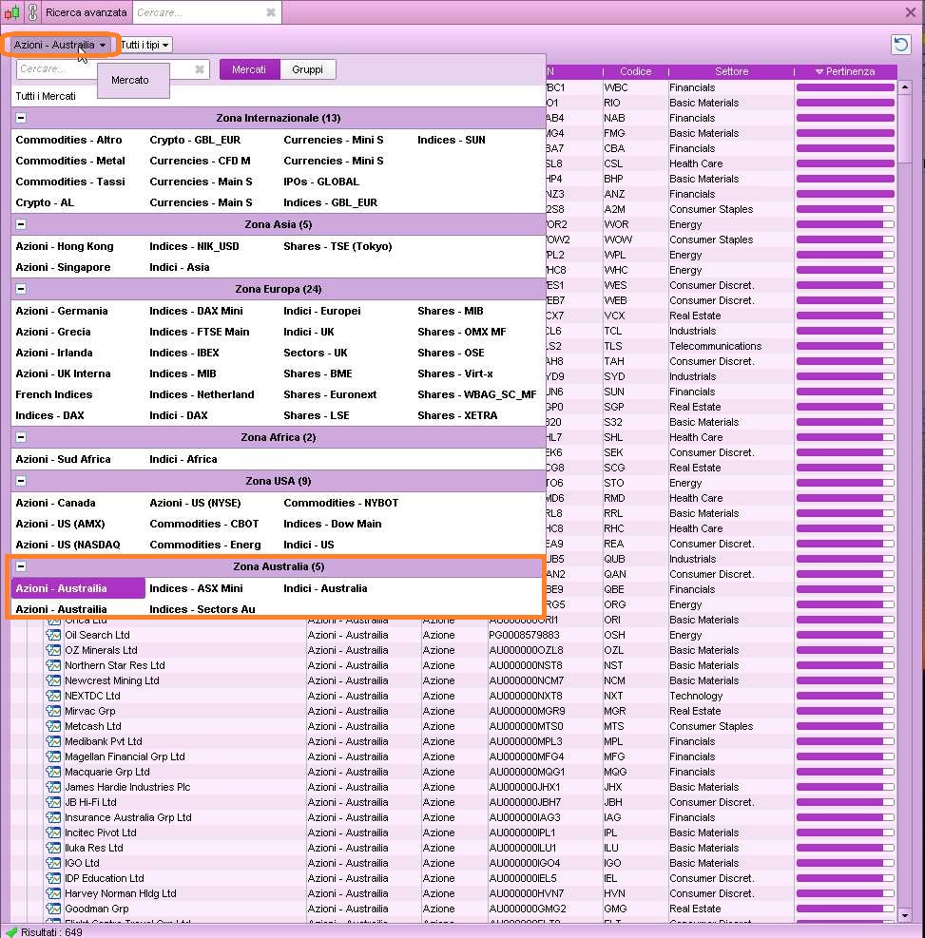Choose Azioni - US (NYSE) market
The height and width of the screenshot is (938, 925).
click(x=195, y=503)
